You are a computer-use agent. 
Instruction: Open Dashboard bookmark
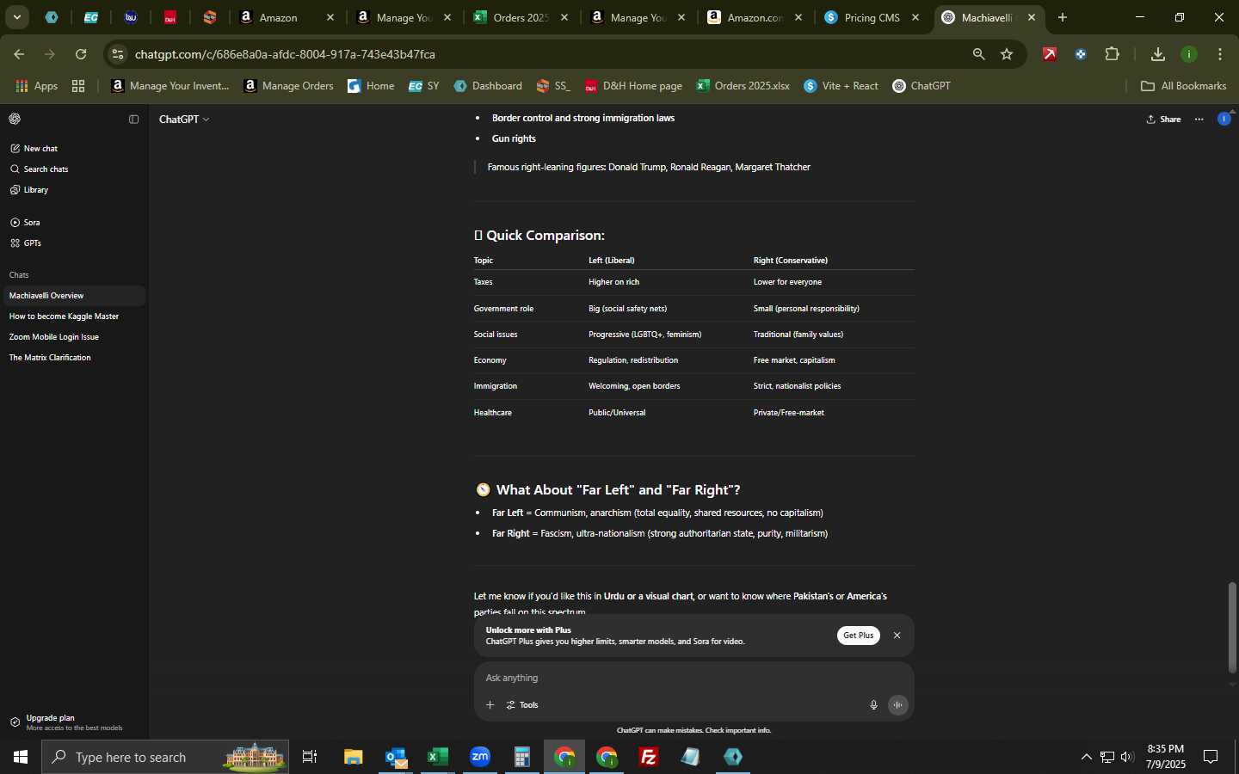[x=488, y=86]
